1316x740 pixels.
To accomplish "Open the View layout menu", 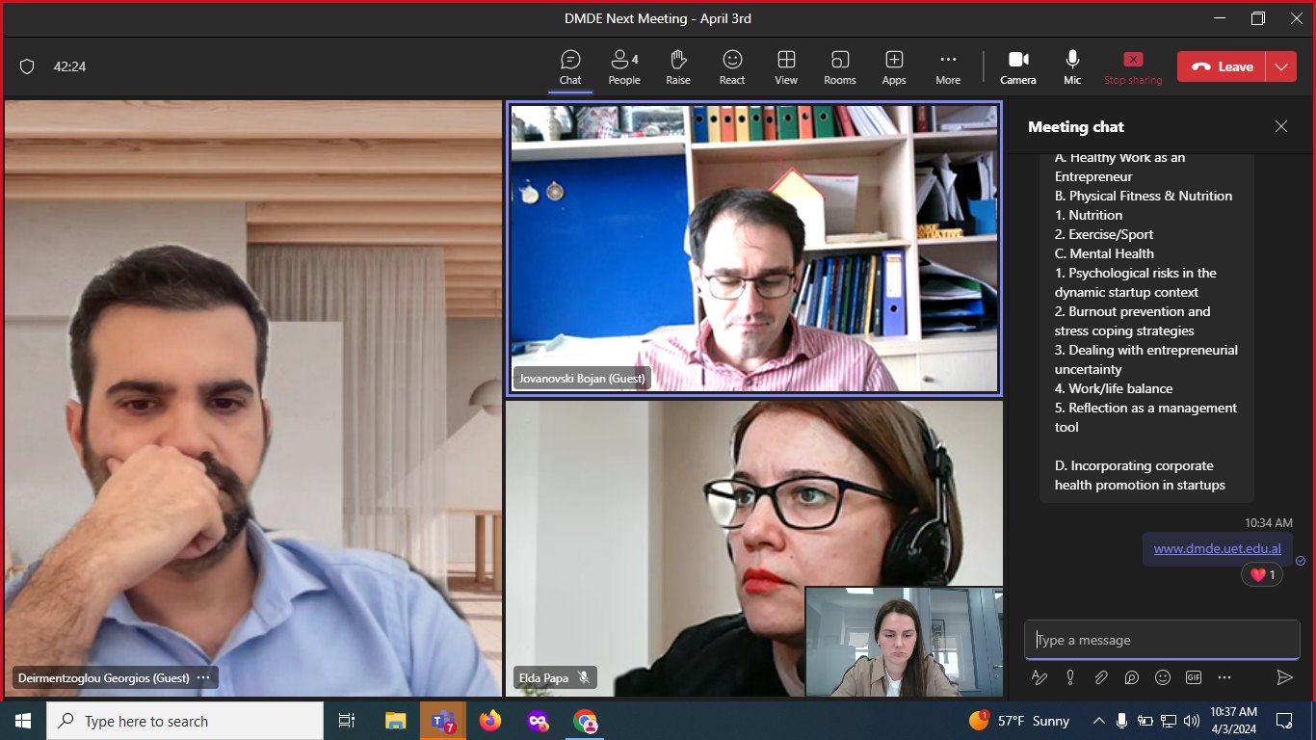I will 786,66.
